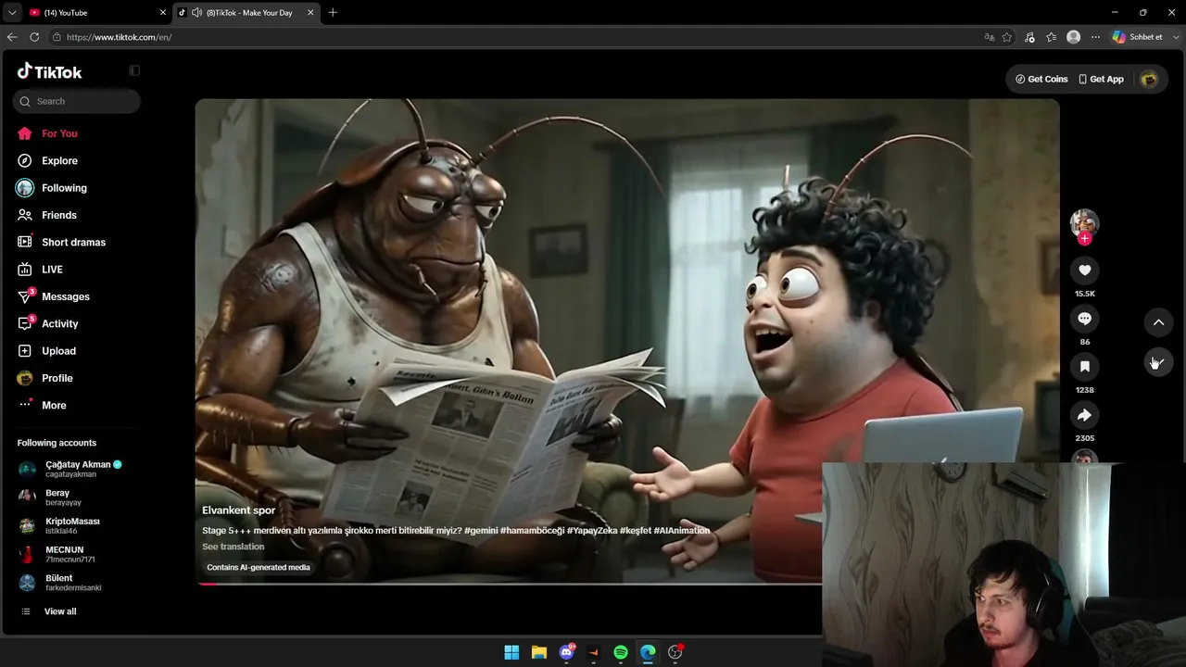Click the address bar URL
The height and width of the screenshot is (667, 1186).
(x=119, y=37)
